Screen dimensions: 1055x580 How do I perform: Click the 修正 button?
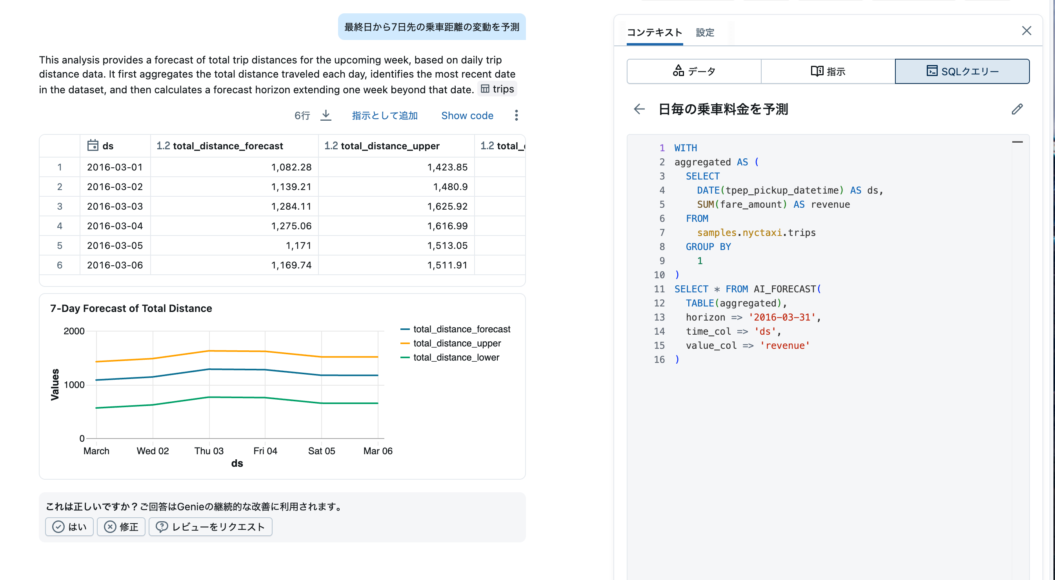[121, 526]
